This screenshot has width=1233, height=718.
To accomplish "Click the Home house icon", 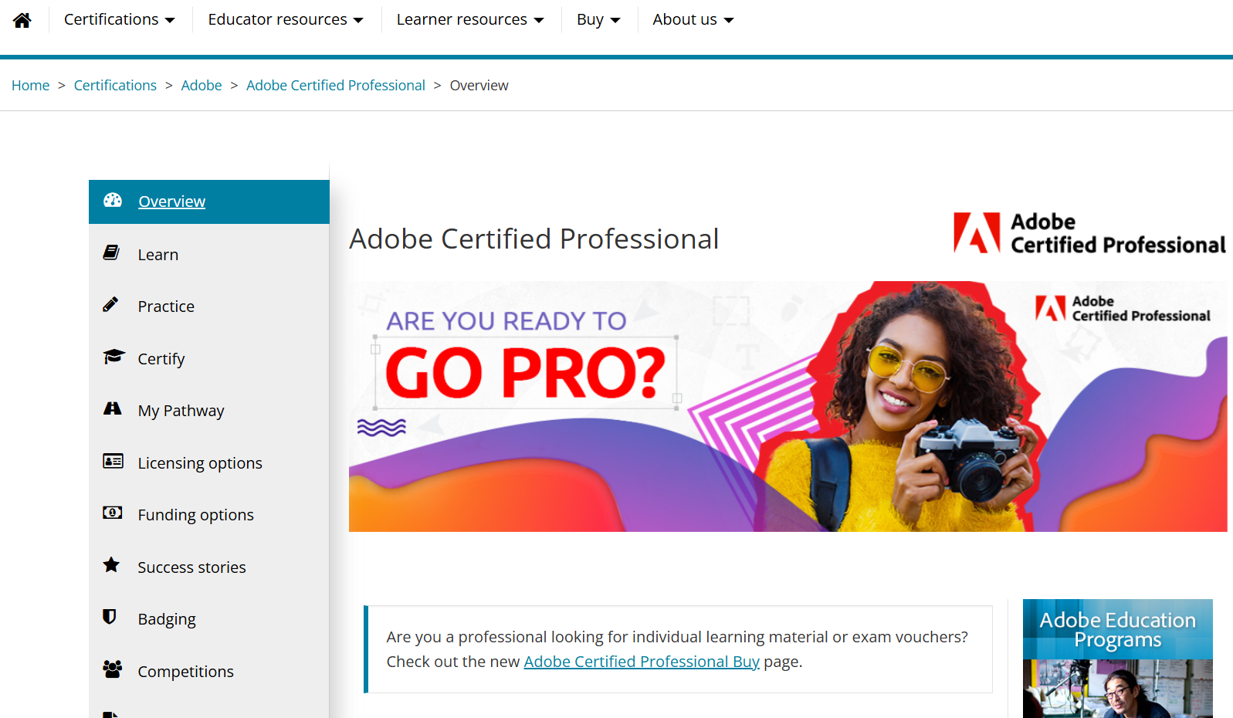I will [x=22, y=20].
